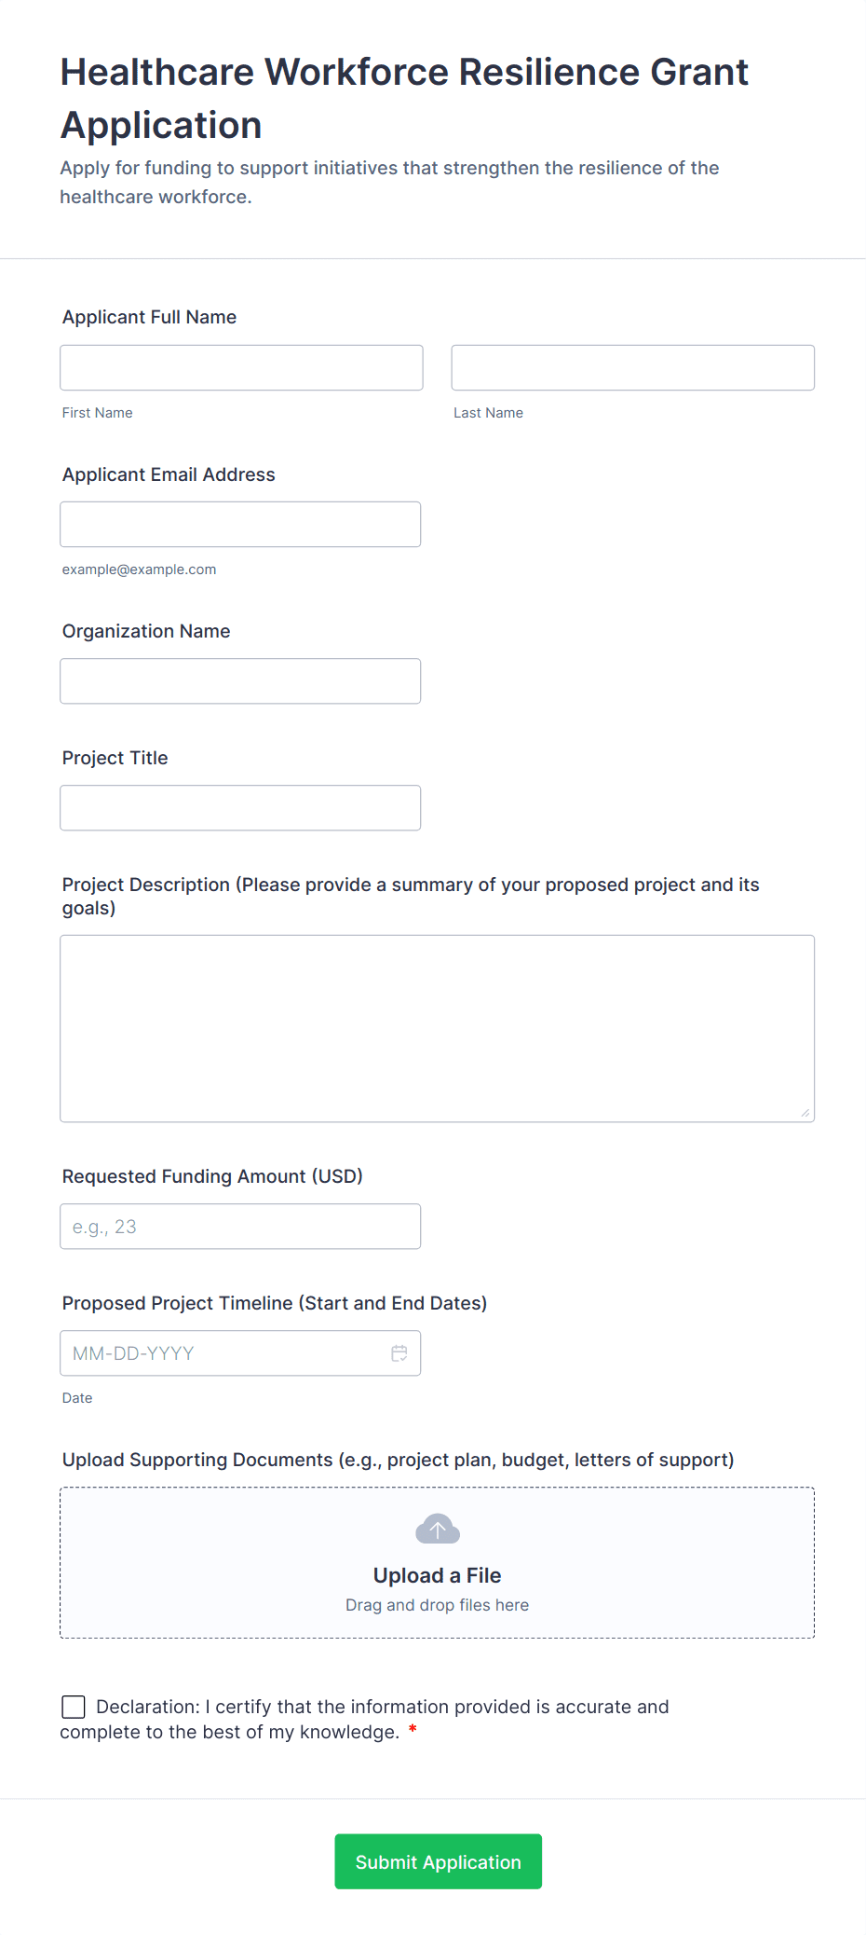This screenshot has height=1935, width=866.
Task: Click the Project Description text area
Action: pyautogui.click(x=437, y=1028)
